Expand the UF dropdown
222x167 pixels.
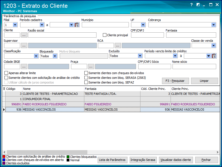(143, 25)
